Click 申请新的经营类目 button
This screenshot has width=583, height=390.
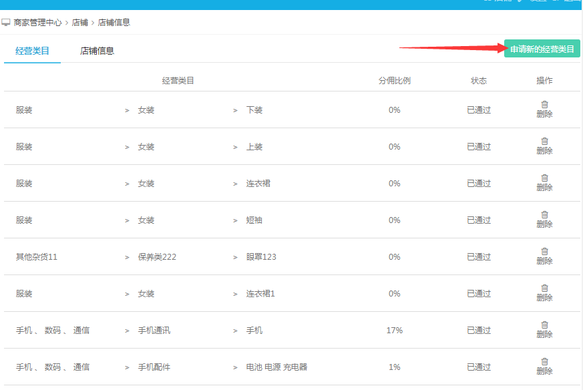click(x=542, y=49)
